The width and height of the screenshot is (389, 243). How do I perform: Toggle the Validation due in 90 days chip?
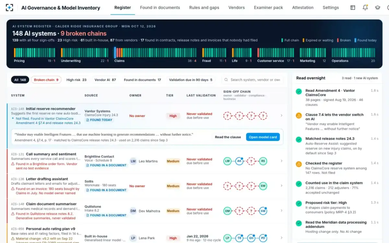(x=191, y=80)
